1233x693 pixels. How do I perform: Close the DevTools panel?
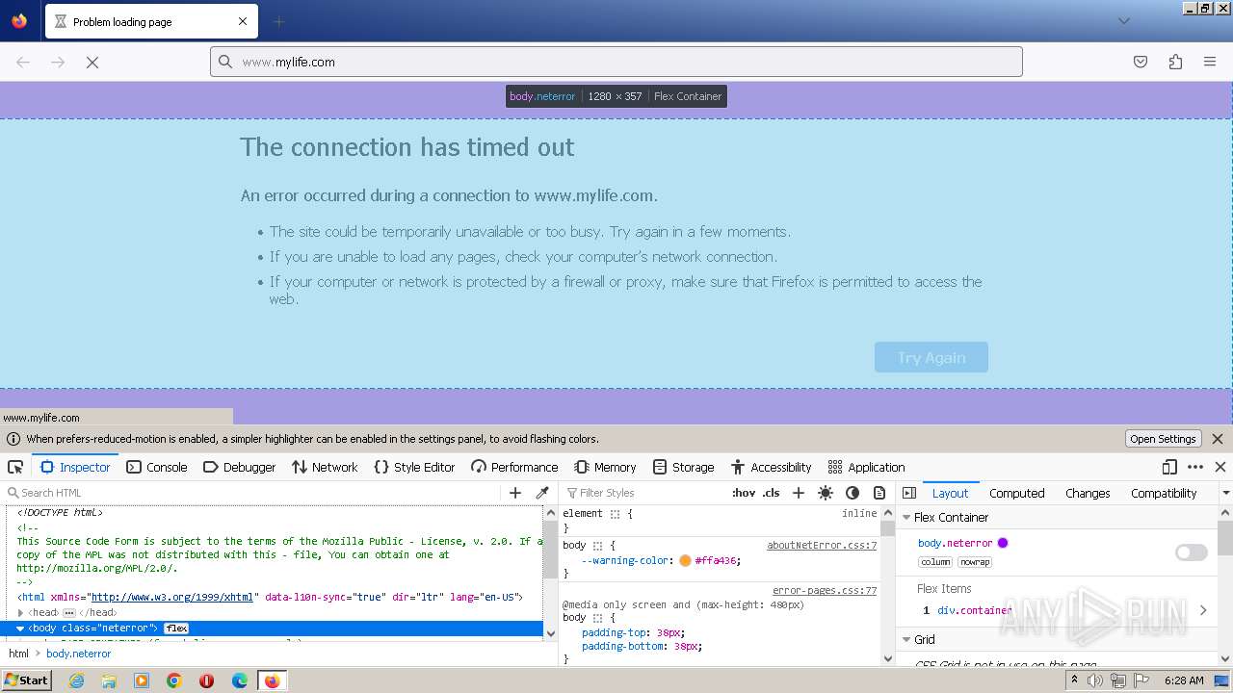1220,467
